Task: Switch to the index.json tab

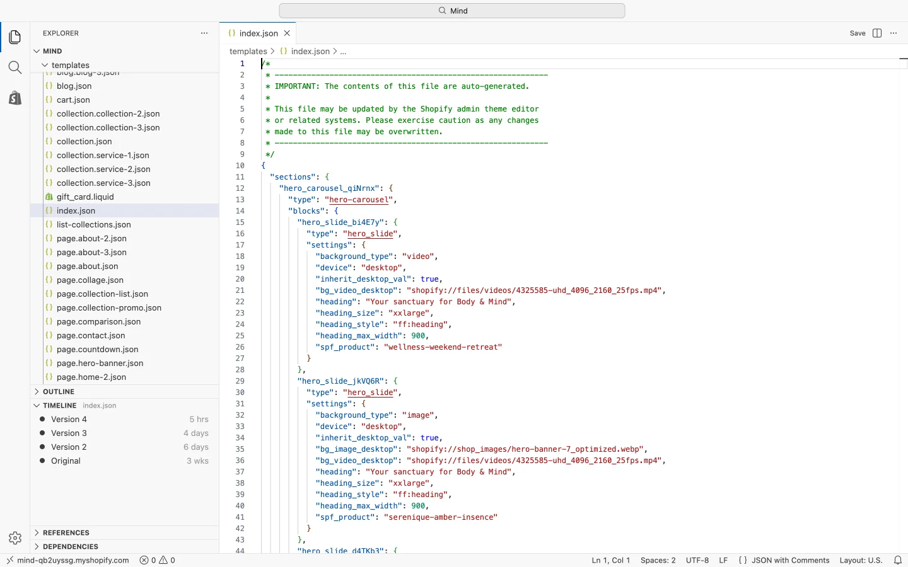Action: point(258,33)
